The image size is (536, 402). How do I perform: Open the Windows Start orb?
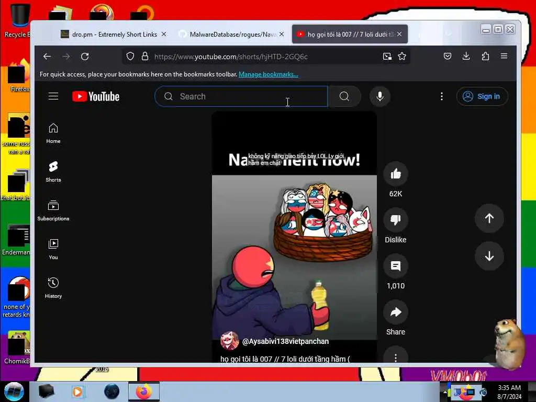(14, 392)
